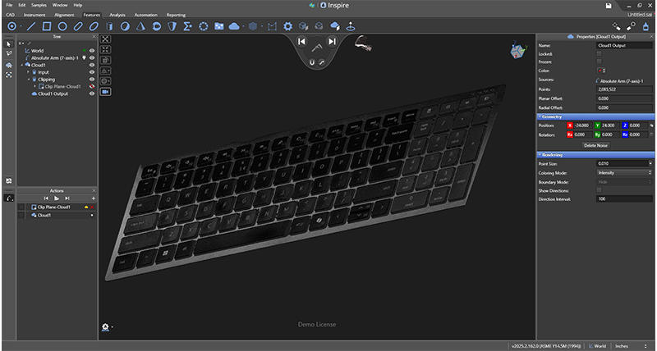Collapse the Rendering section header
This screenshot has height=351, width=657.
click(x=595, y=155)
